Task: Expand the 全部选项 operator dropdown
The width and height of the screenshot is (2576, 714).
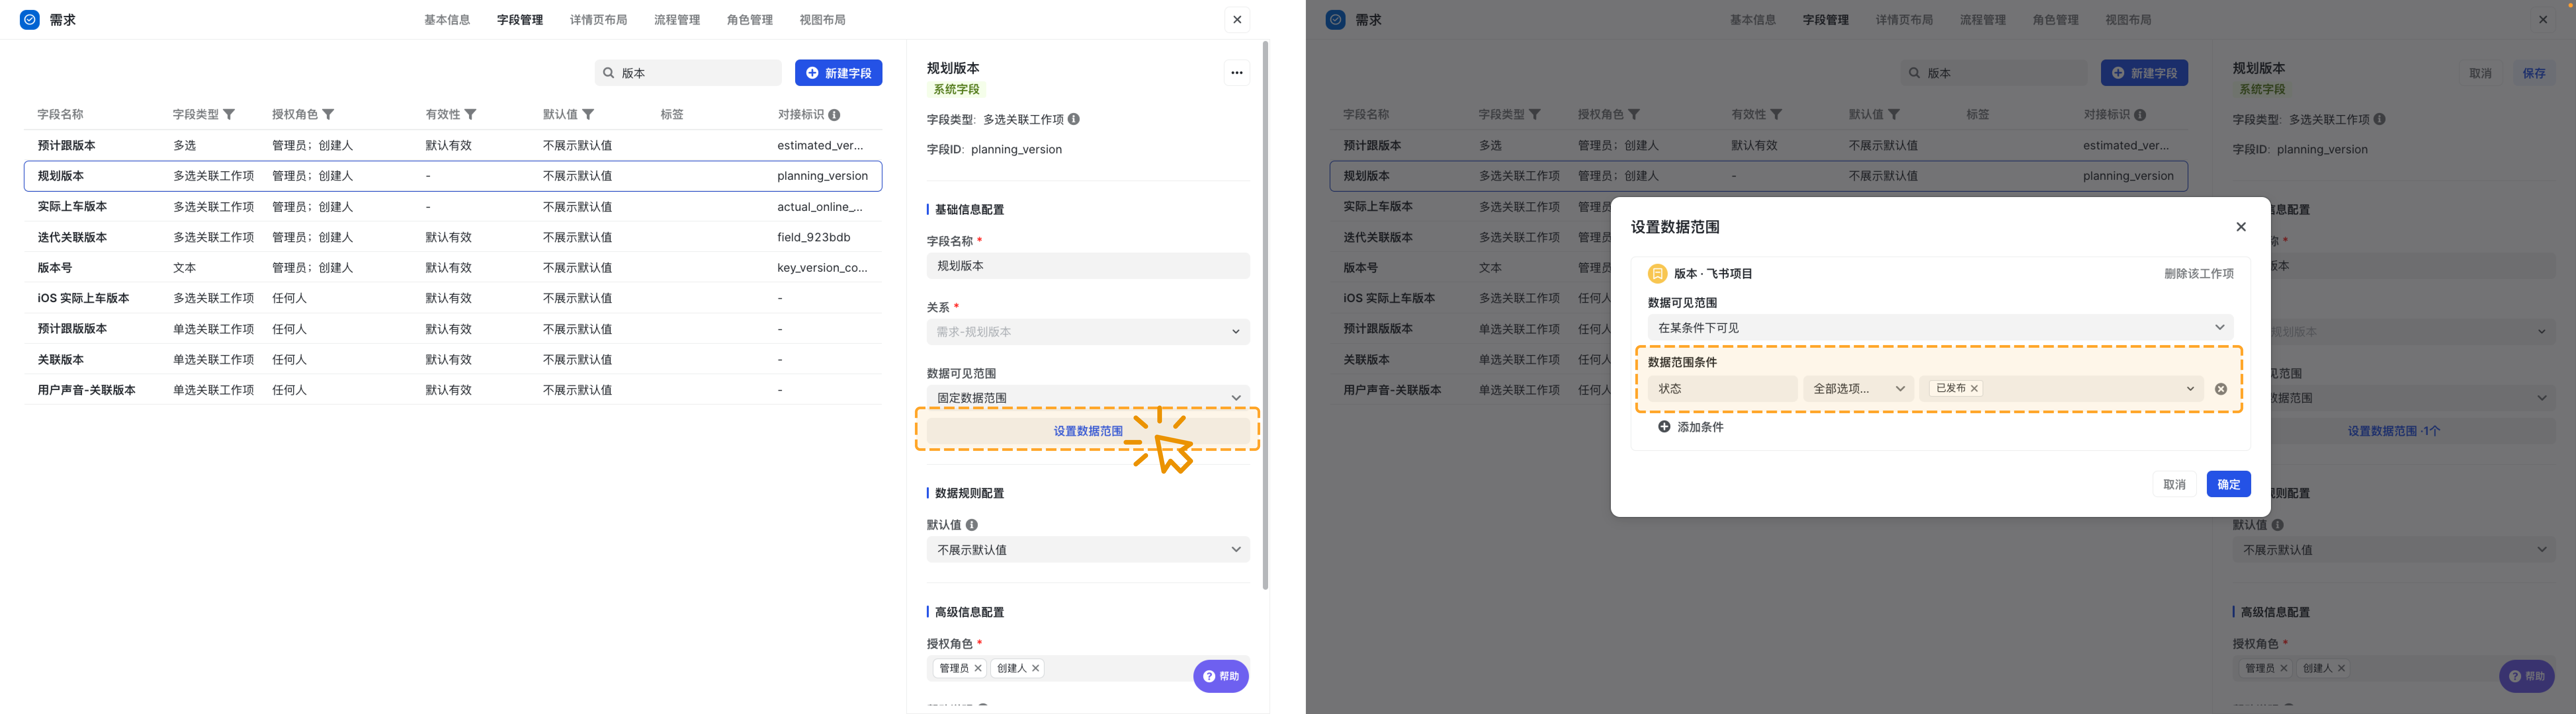Action: [x=1858, y=389]
